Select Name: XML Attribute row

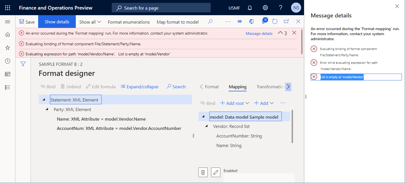(101, 119)
